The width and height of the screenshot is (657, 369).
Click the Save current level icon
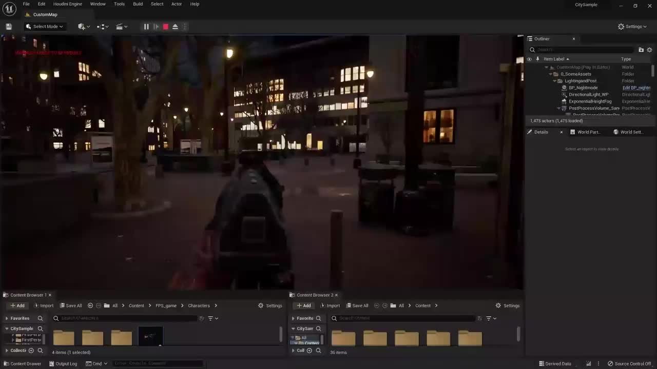pos(9,27)
